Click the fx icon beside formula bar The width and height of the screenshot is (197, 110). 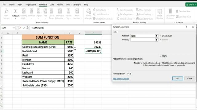(27, 28)
